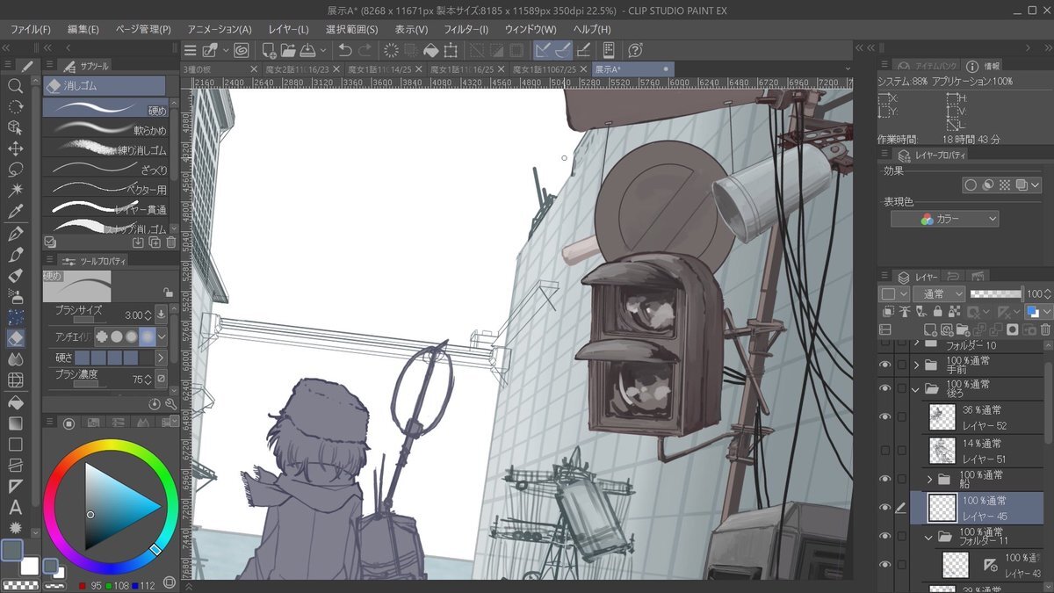Choose the 軟らかめ eraser sub tool
Image resolution: width=1054 pixels, height=593 pixels.
point(105,130)
